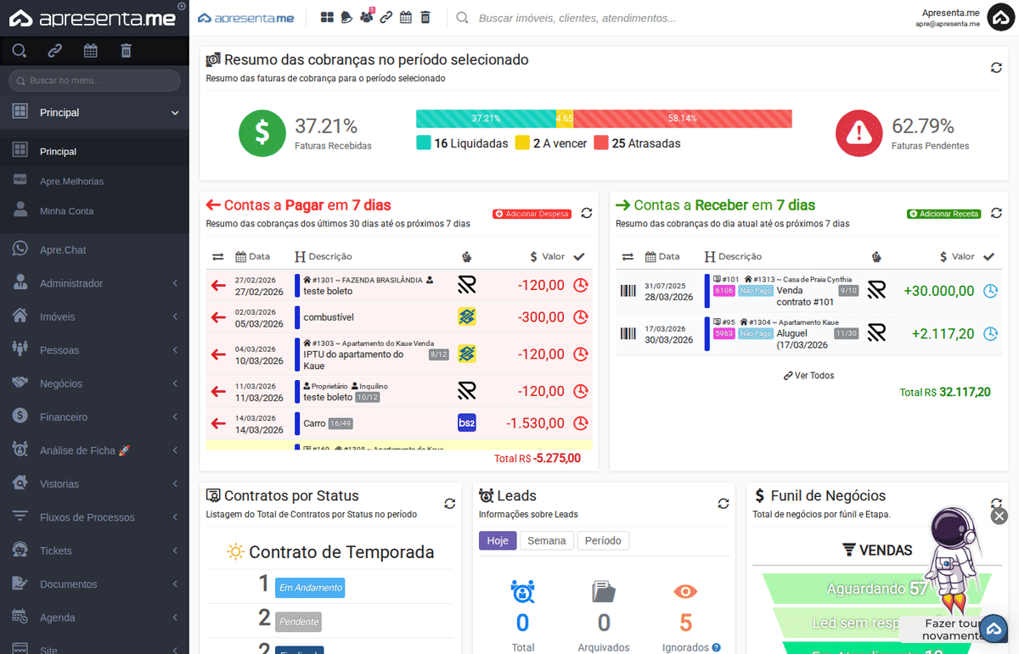
Task: Click the barcode icon on the Aluguel row
Action: point(628,333)
